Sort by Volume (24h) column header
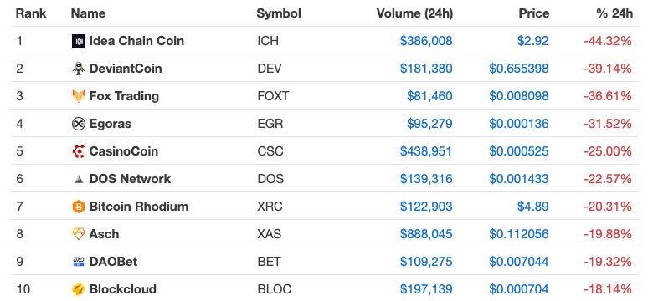 point(414,13)
